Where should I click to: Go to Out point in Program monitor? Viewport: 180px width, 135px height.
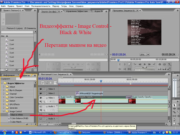pyautogui.click(x=125, y=69)
